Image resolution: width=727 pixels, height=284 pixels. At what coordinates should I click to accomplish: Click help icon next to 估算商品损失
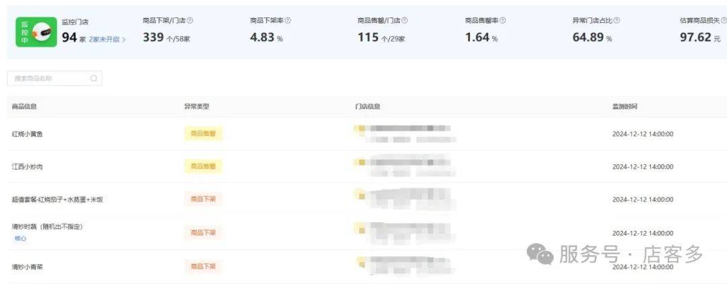tap(724, 20)
